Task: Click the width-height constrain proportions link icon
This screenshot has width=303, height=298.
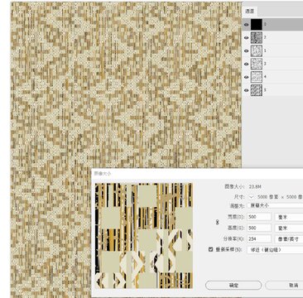Action: [x=217, y=222]
